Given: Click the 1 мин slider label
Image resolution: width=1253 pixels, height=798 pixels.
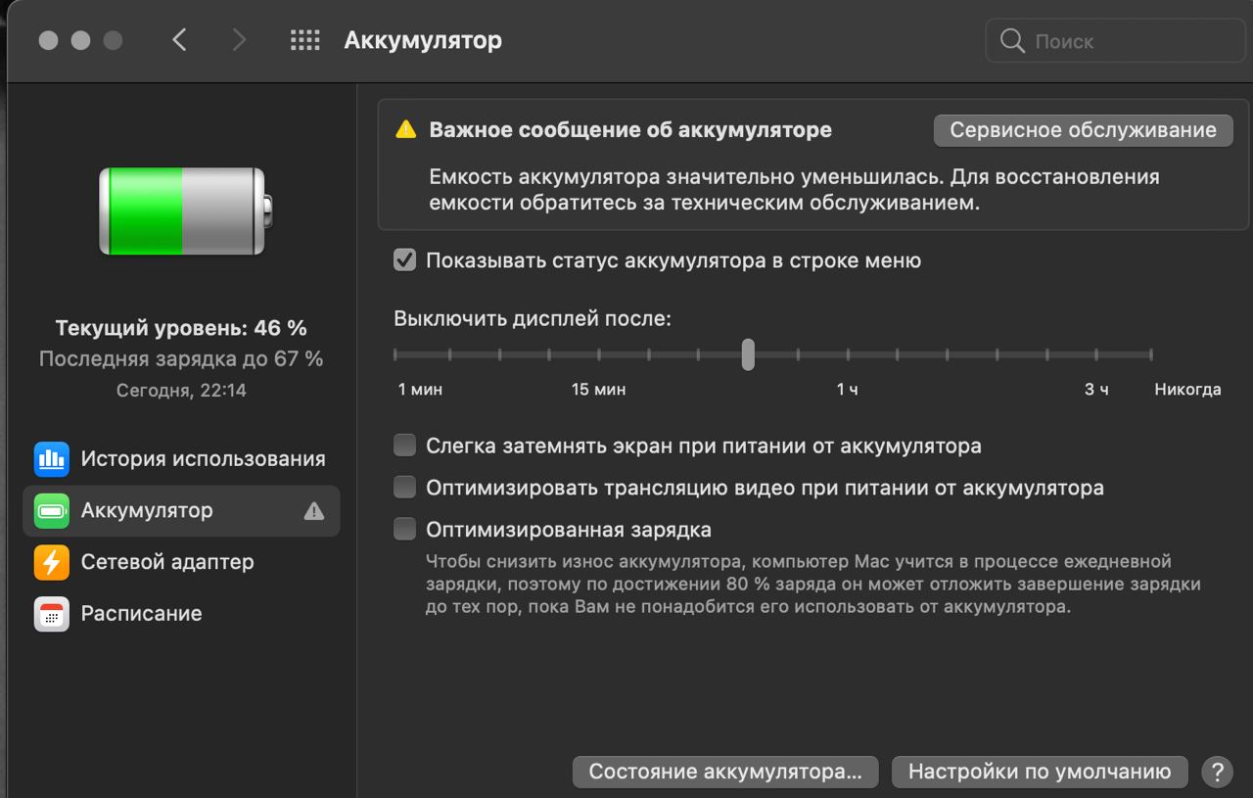Looking at the screenshot, I should [420, 390].
